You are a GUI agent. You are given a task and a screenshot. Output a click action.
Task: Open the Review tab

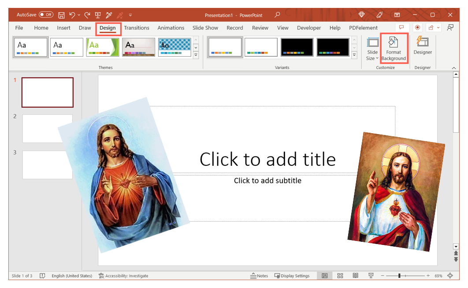pos(260,28)
